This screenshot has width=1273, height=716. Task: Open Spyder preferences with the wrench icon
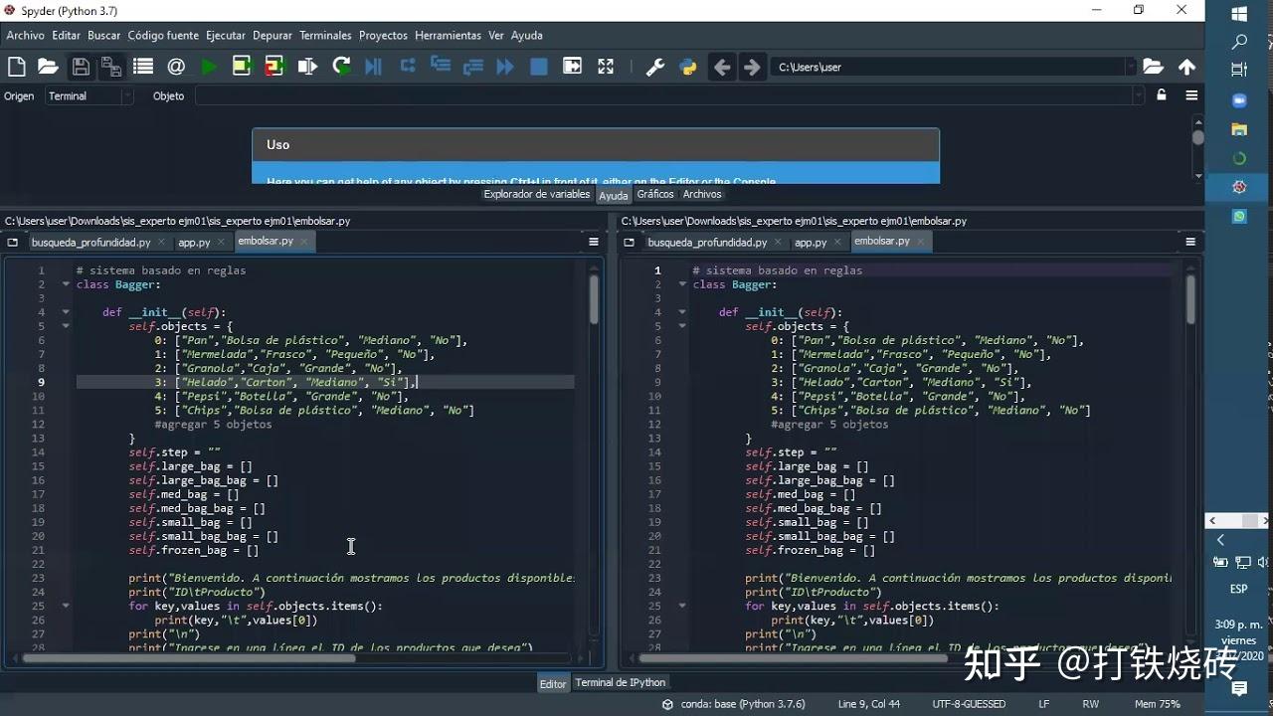coord(654,66)
